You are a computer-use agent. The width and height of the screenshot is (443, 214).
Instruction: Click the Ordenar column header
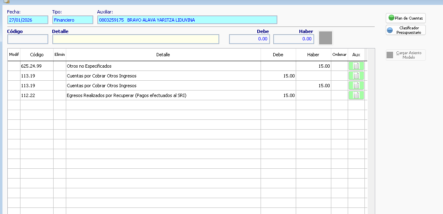click(339, 55)
